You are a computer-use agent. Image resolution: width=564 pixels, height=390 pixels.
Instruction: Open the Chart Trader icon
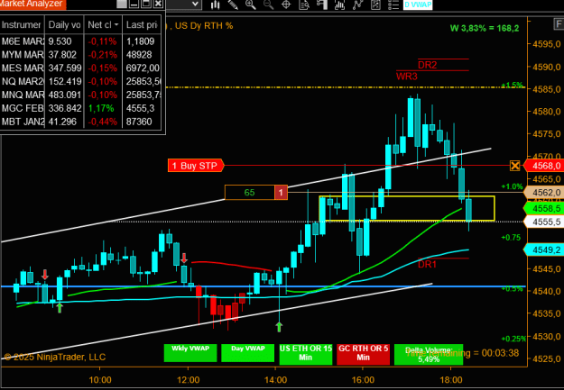[x=322, y=5]
